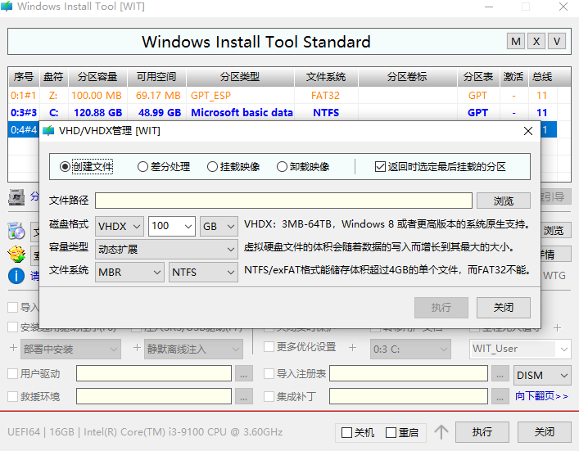Open the VHDX disk format dropdown

coord(120,226)
